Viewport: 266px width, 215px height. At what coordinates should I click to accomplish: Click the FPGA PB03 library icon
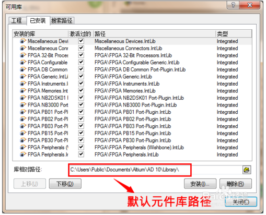point(22,126)
